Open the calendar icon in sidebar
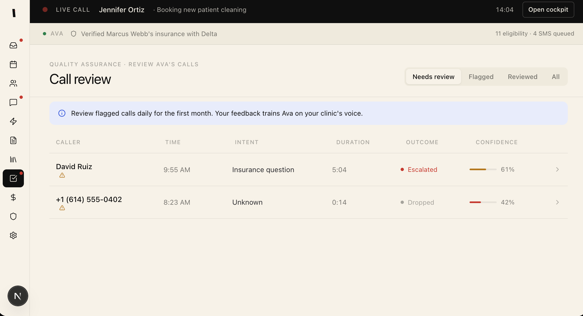583x316 pixels. click(13, 64)
